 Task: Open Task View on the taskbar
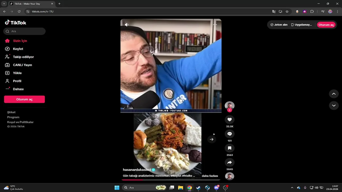click(172, 188)
